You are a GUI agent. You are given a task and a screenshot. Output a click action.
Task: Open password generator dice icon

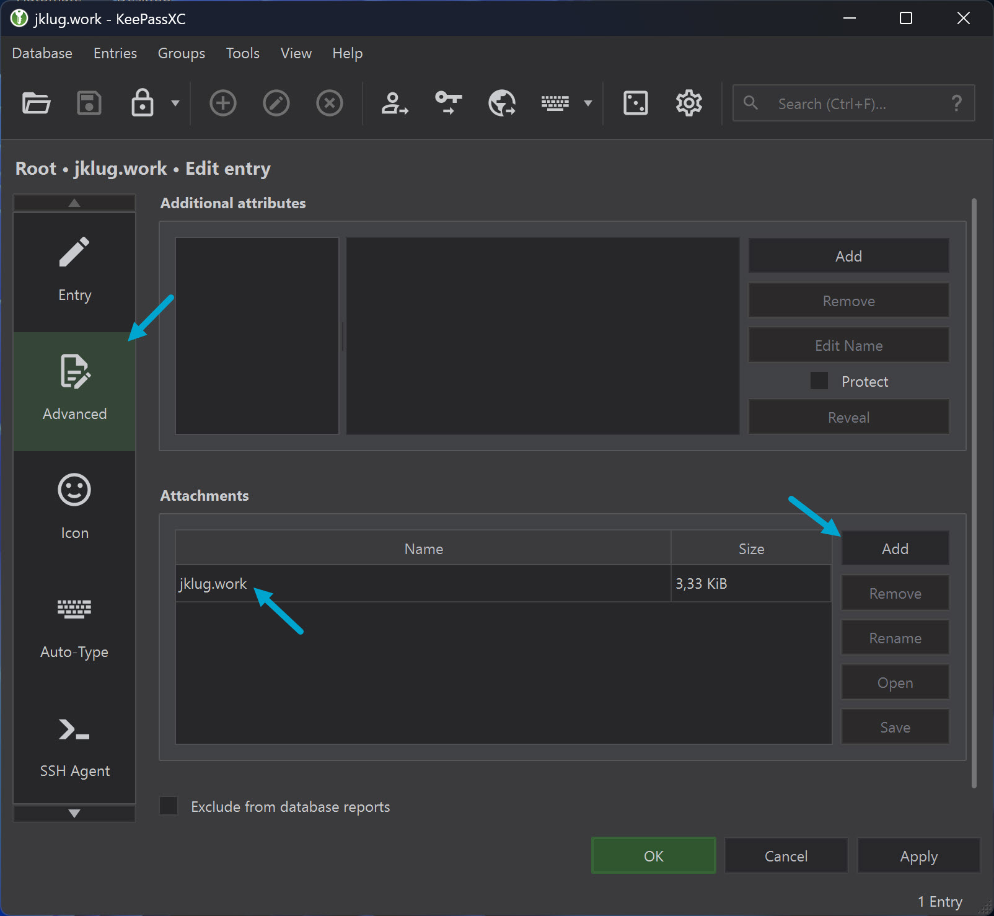point(636,103)
